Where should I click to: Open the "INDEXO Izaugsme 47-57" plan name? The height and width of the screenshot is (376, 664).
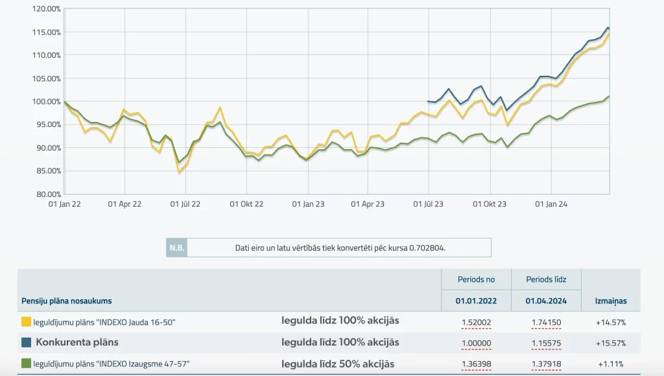(112, 364)
